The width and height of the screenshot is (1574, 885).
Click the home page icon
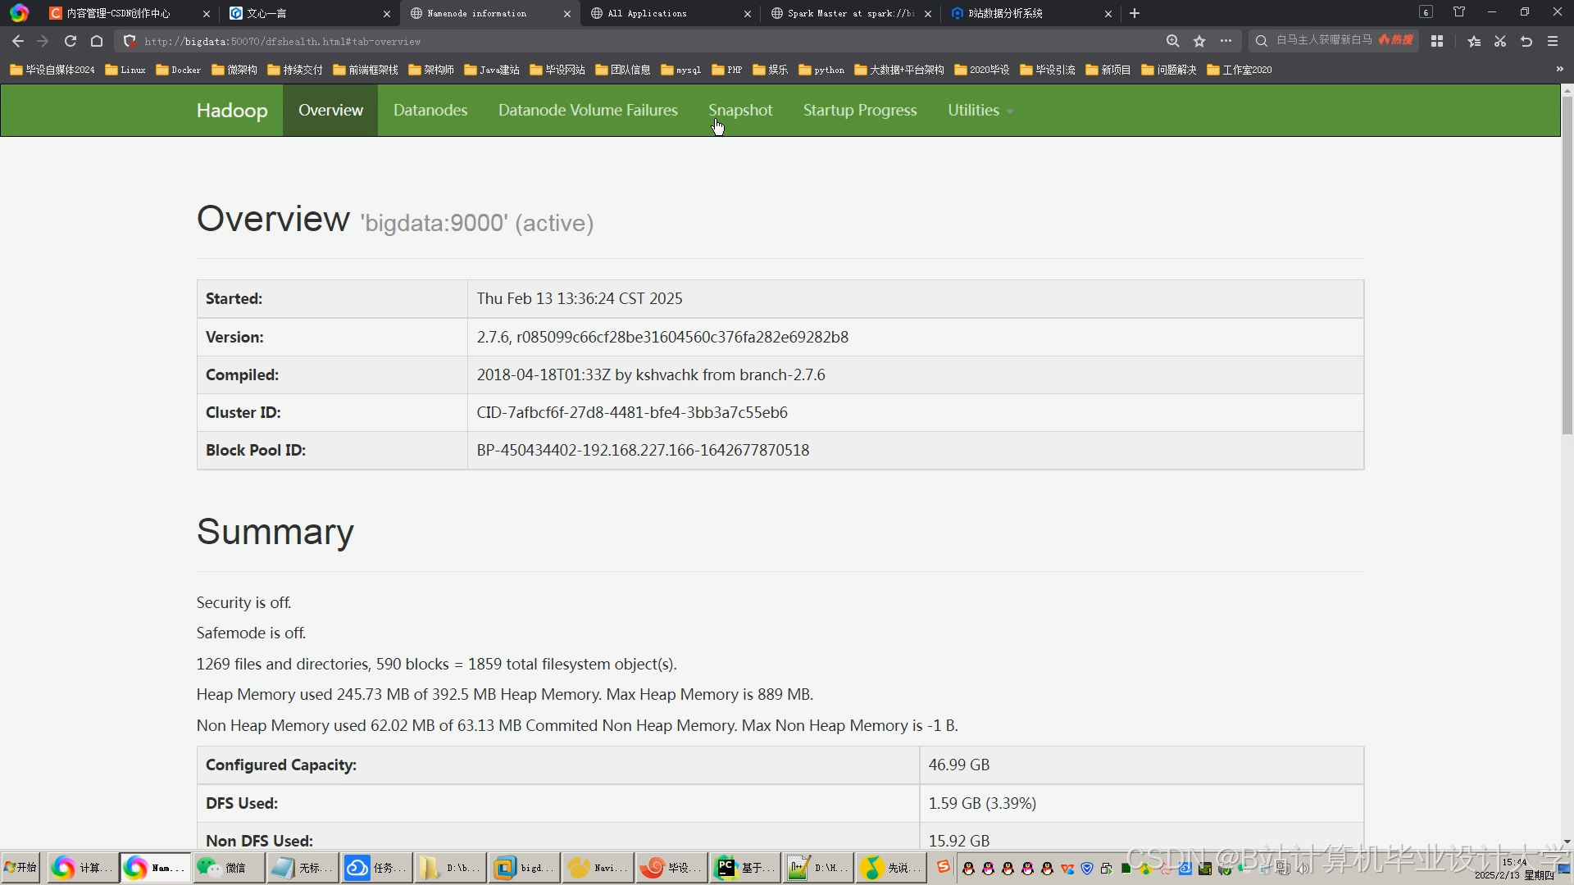97,41
